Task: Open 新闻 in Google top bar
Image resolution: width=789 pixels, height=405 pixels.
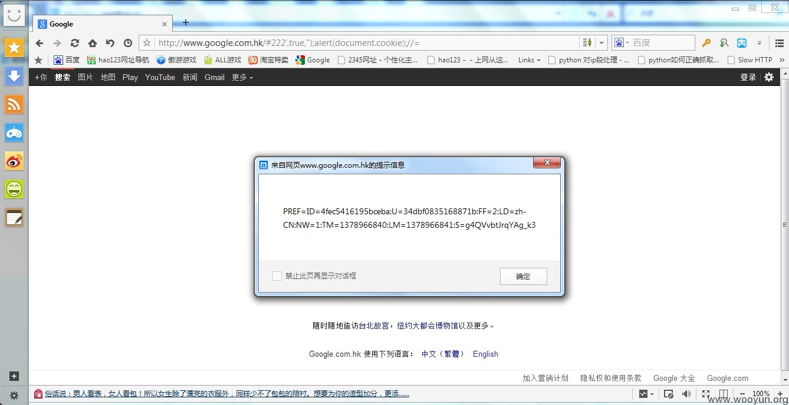Action: click(190, 77)
